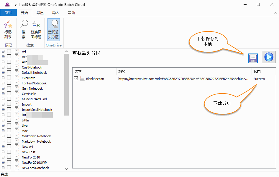Image resolution: width=279 pixels, height=177 pixels.
Task: Click the notebook list vertical scrollbar thumb
Action: click(x=66, y=85)
